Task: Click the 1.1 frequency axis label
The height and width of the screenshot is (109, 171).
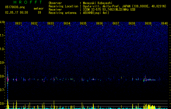Action: pyautogui.click(x=2, y=35)
